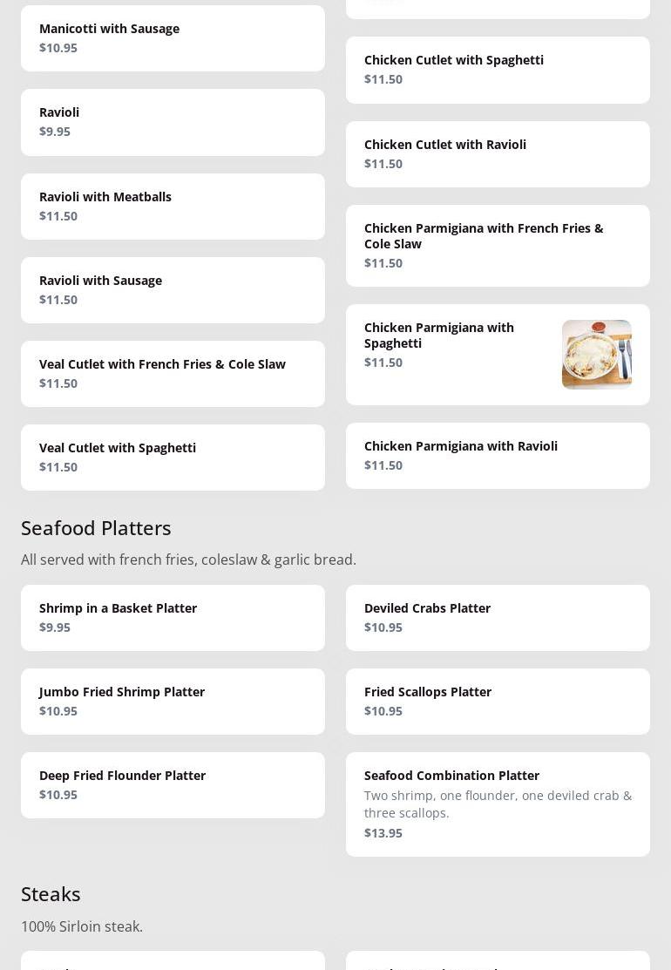
Task: Click the Seafood Platters section heading
Action: click(96, 527)
